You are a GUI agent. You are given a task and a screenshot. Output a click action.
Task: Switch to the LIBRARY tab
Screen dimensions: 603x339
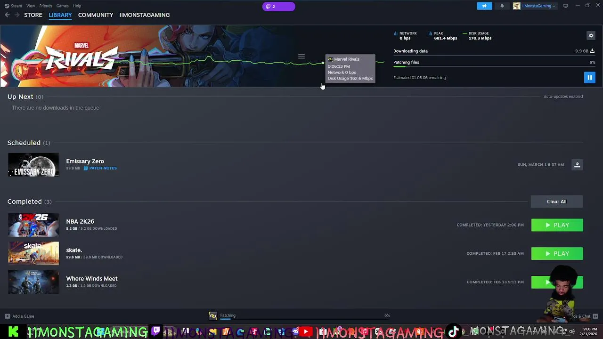click(x=60, y=15)
